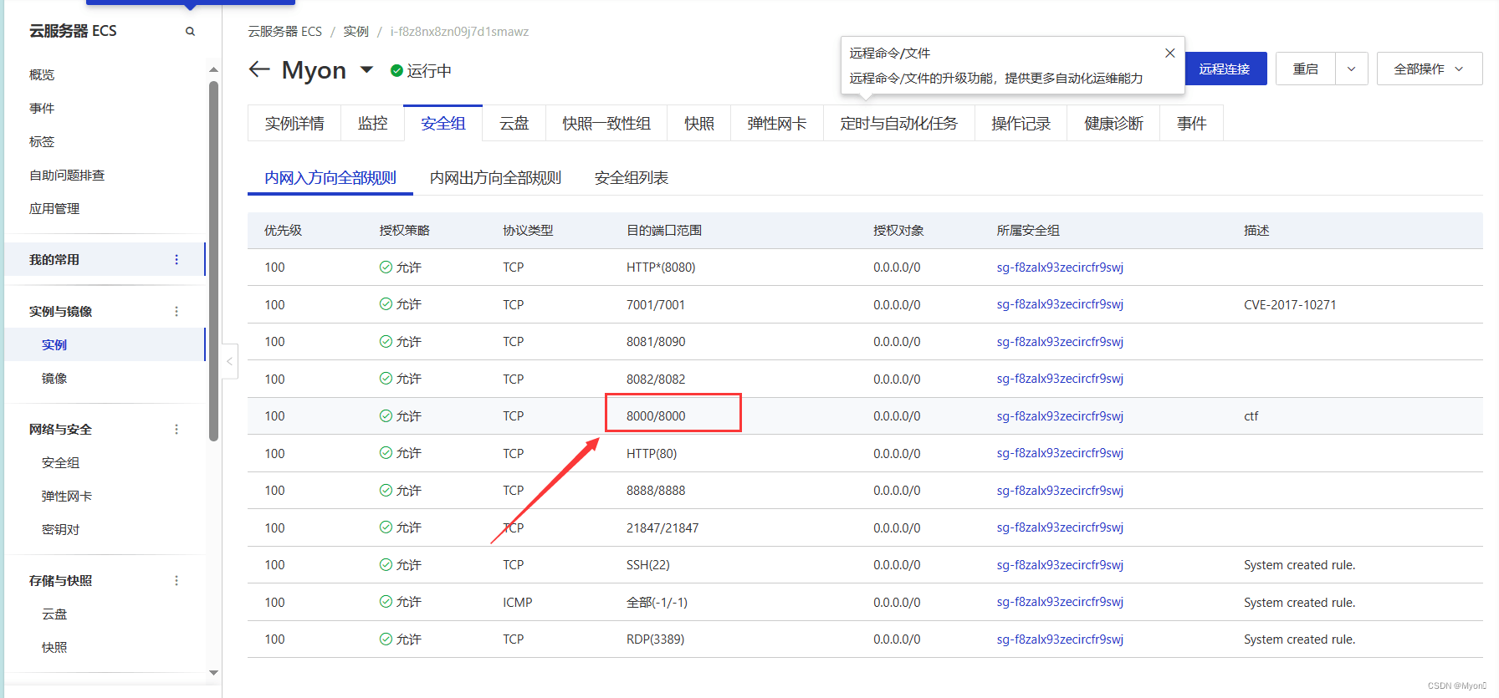1499x698 pixels.
Task: Go back using the arrow before Myon
Action: [x=259, y=69]
